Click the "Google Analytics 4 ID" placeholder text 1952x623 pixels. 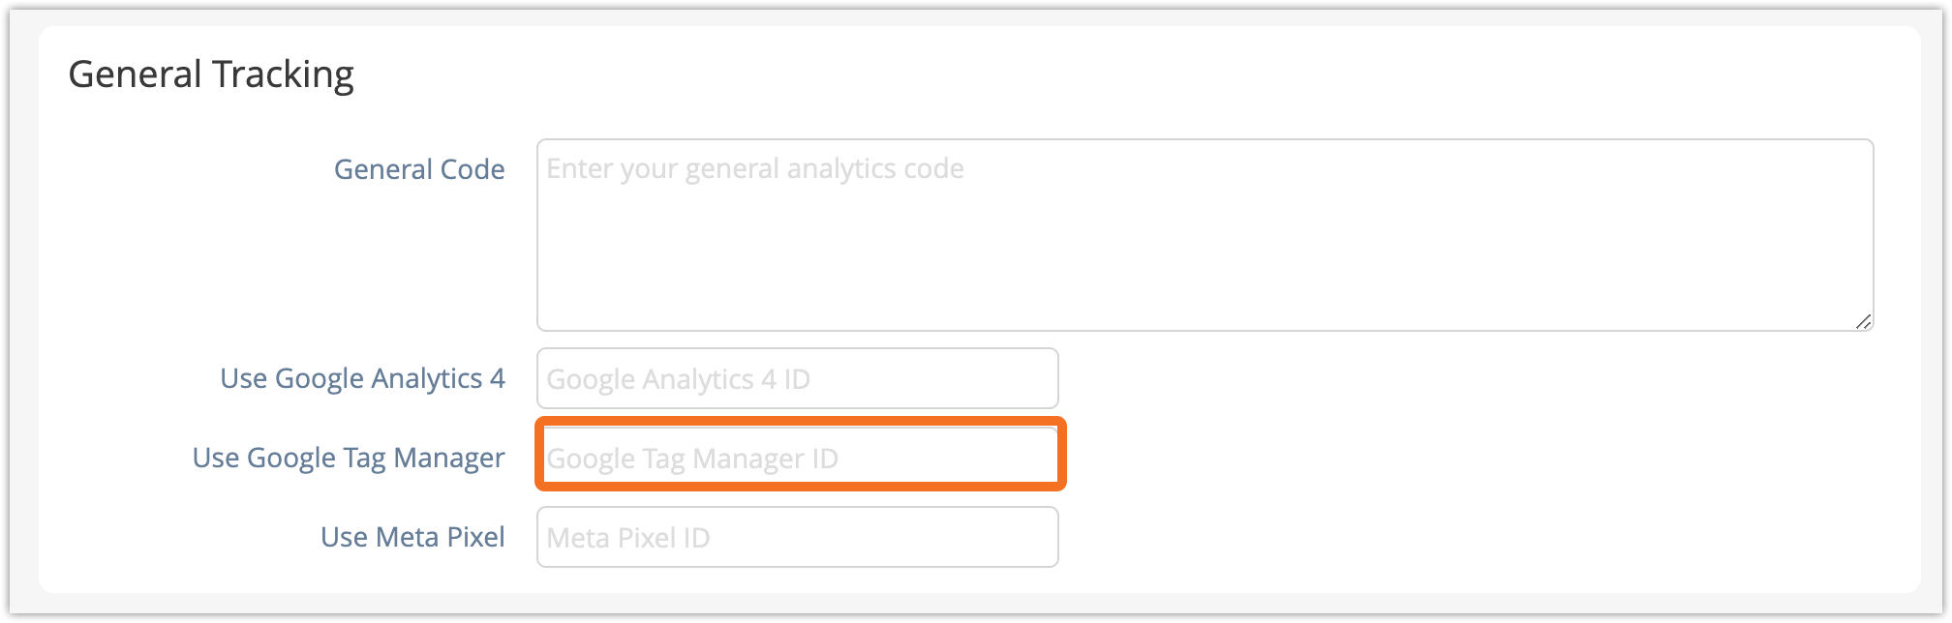678,379
